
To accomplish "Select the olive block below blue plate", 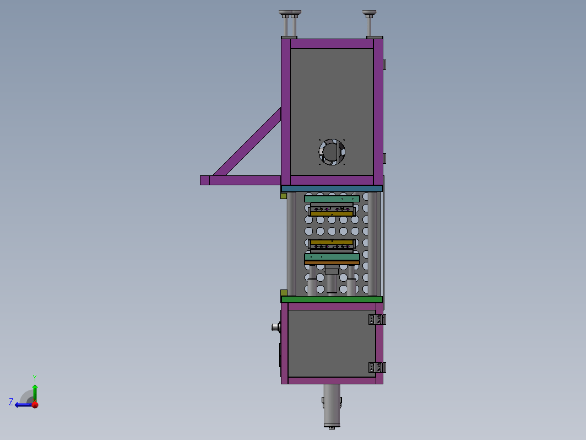I will [x=284, y=196].
